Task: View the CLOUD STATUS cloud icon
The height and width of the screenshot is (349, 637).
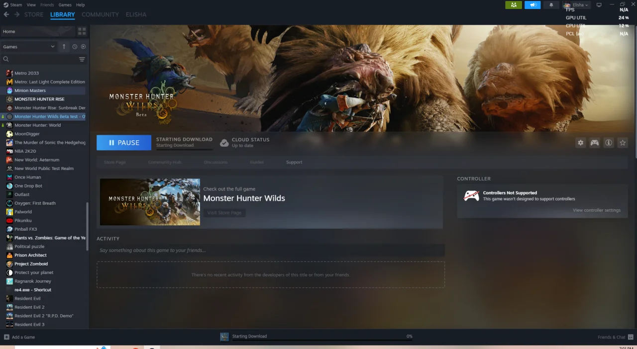Action: [224, 143]
